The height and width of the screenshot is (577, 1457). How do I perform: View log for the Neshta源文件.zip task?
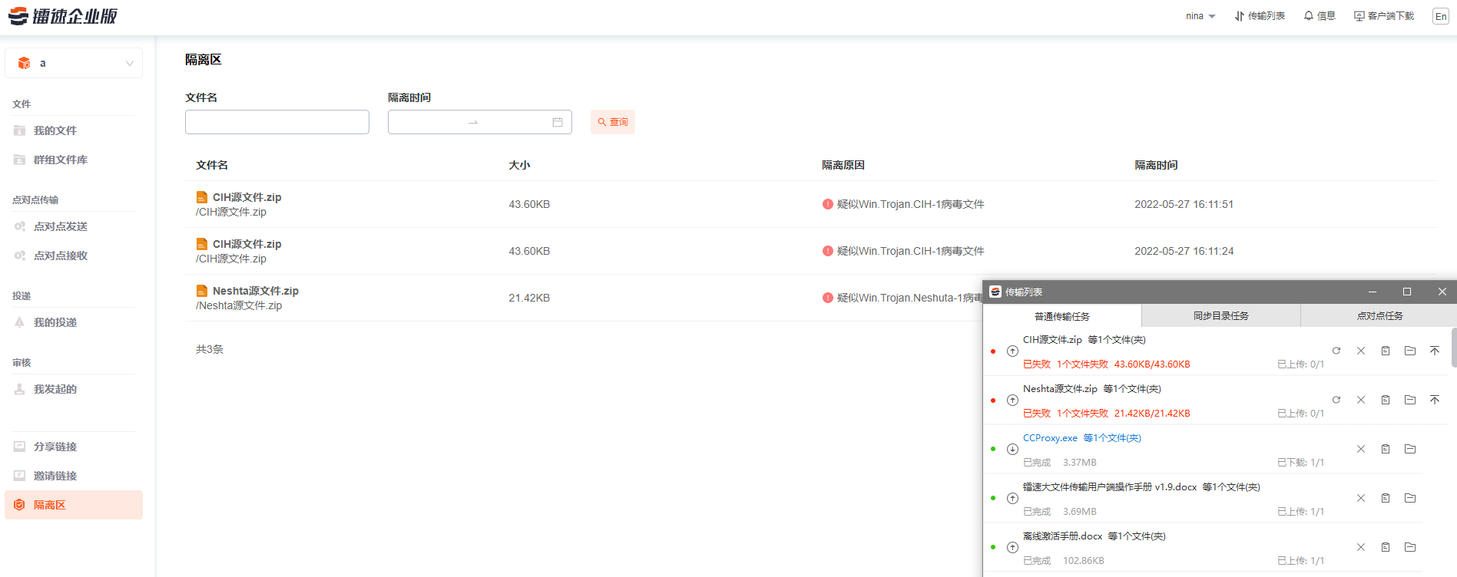click(1386, 400)
